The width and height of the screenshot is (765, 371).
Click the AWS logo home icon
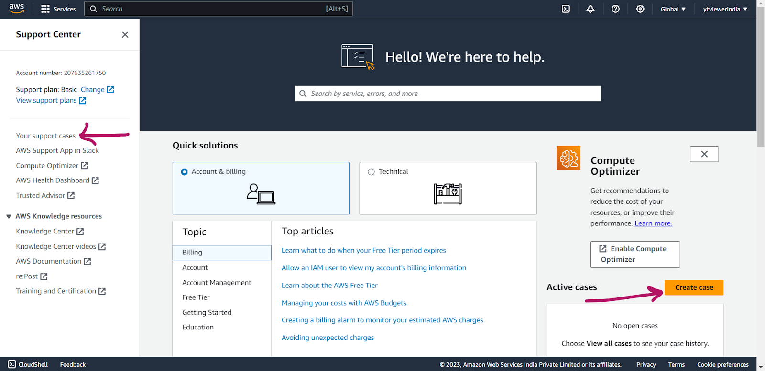[x=16, y=9]
